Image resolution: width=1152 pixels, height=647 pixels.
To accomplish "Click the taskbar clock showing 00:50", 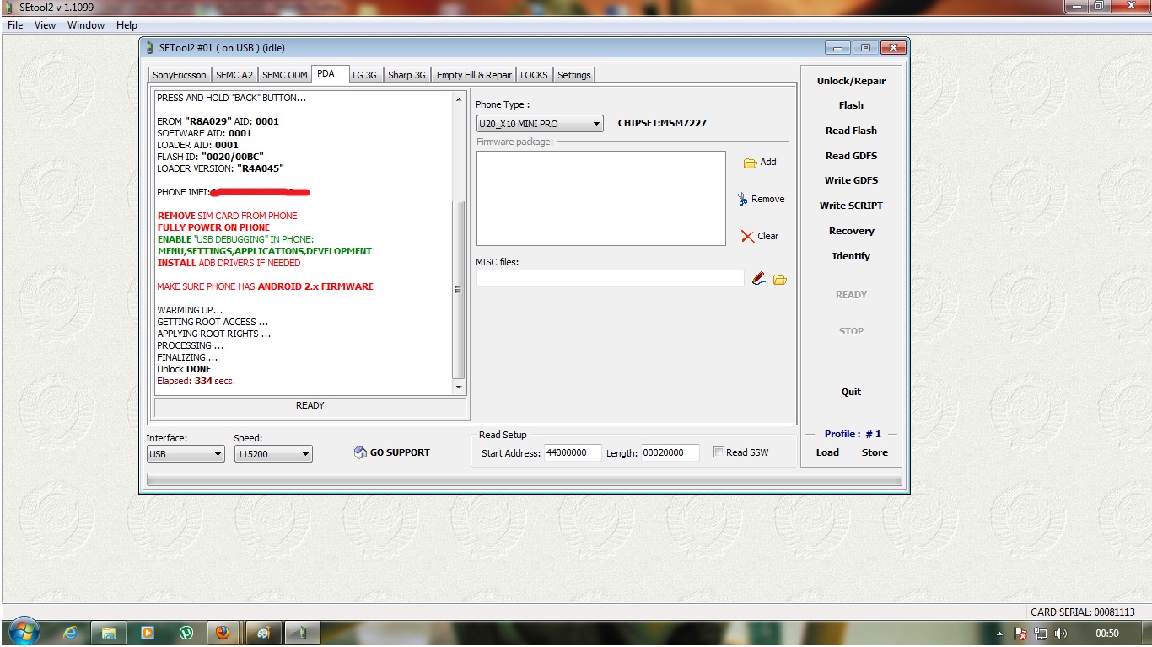I will pyautogui.click(x=1106, y=634).
